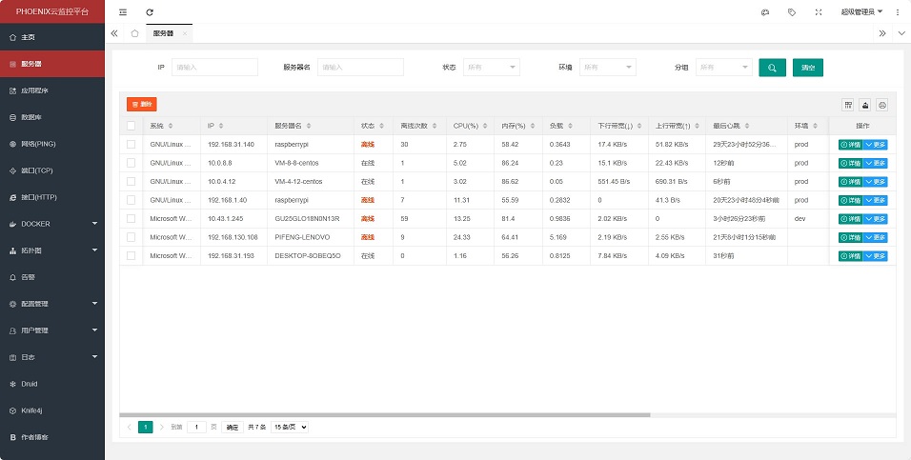Tick the select-all checkbox in table header

pos(132,126)
